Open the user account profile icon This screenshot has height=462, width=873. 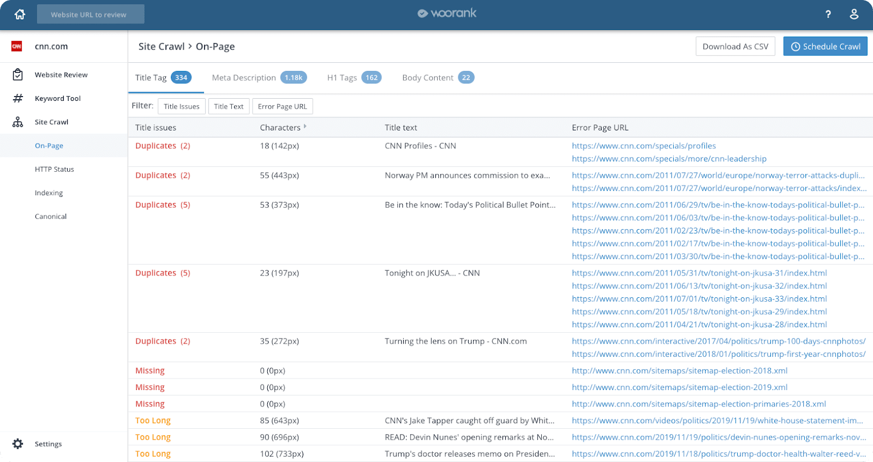coord(854,14)
